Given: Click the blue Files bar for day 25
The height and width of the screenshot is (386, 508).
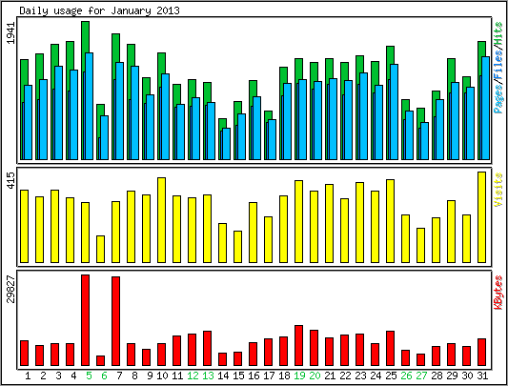Looking at the screenshot, I should coord(394,112).
